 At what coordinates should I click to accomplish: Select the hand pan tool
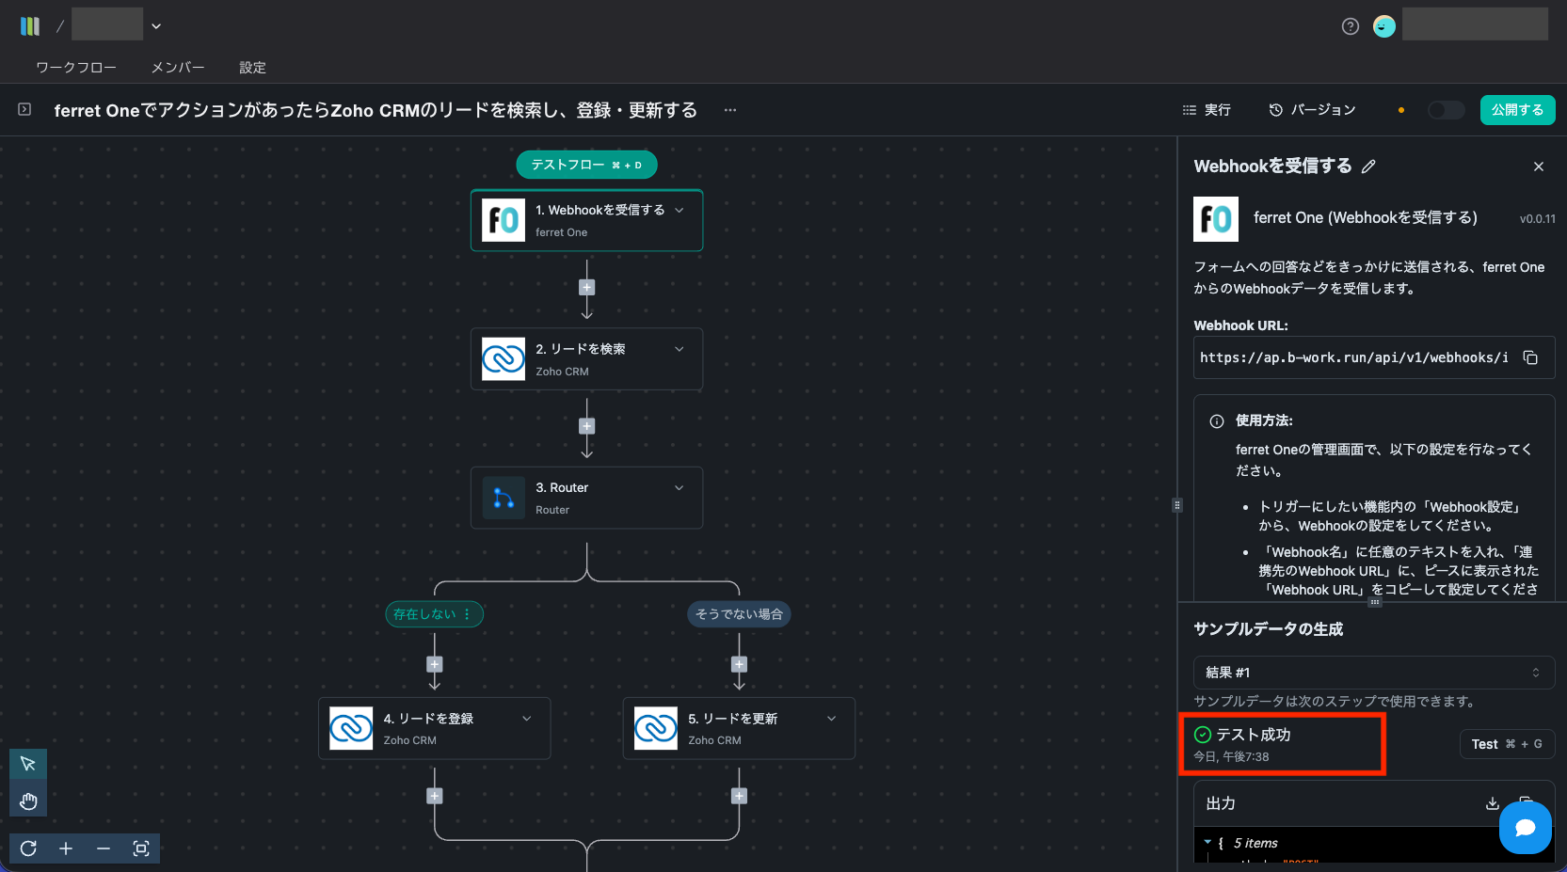(x=28, y=801)
